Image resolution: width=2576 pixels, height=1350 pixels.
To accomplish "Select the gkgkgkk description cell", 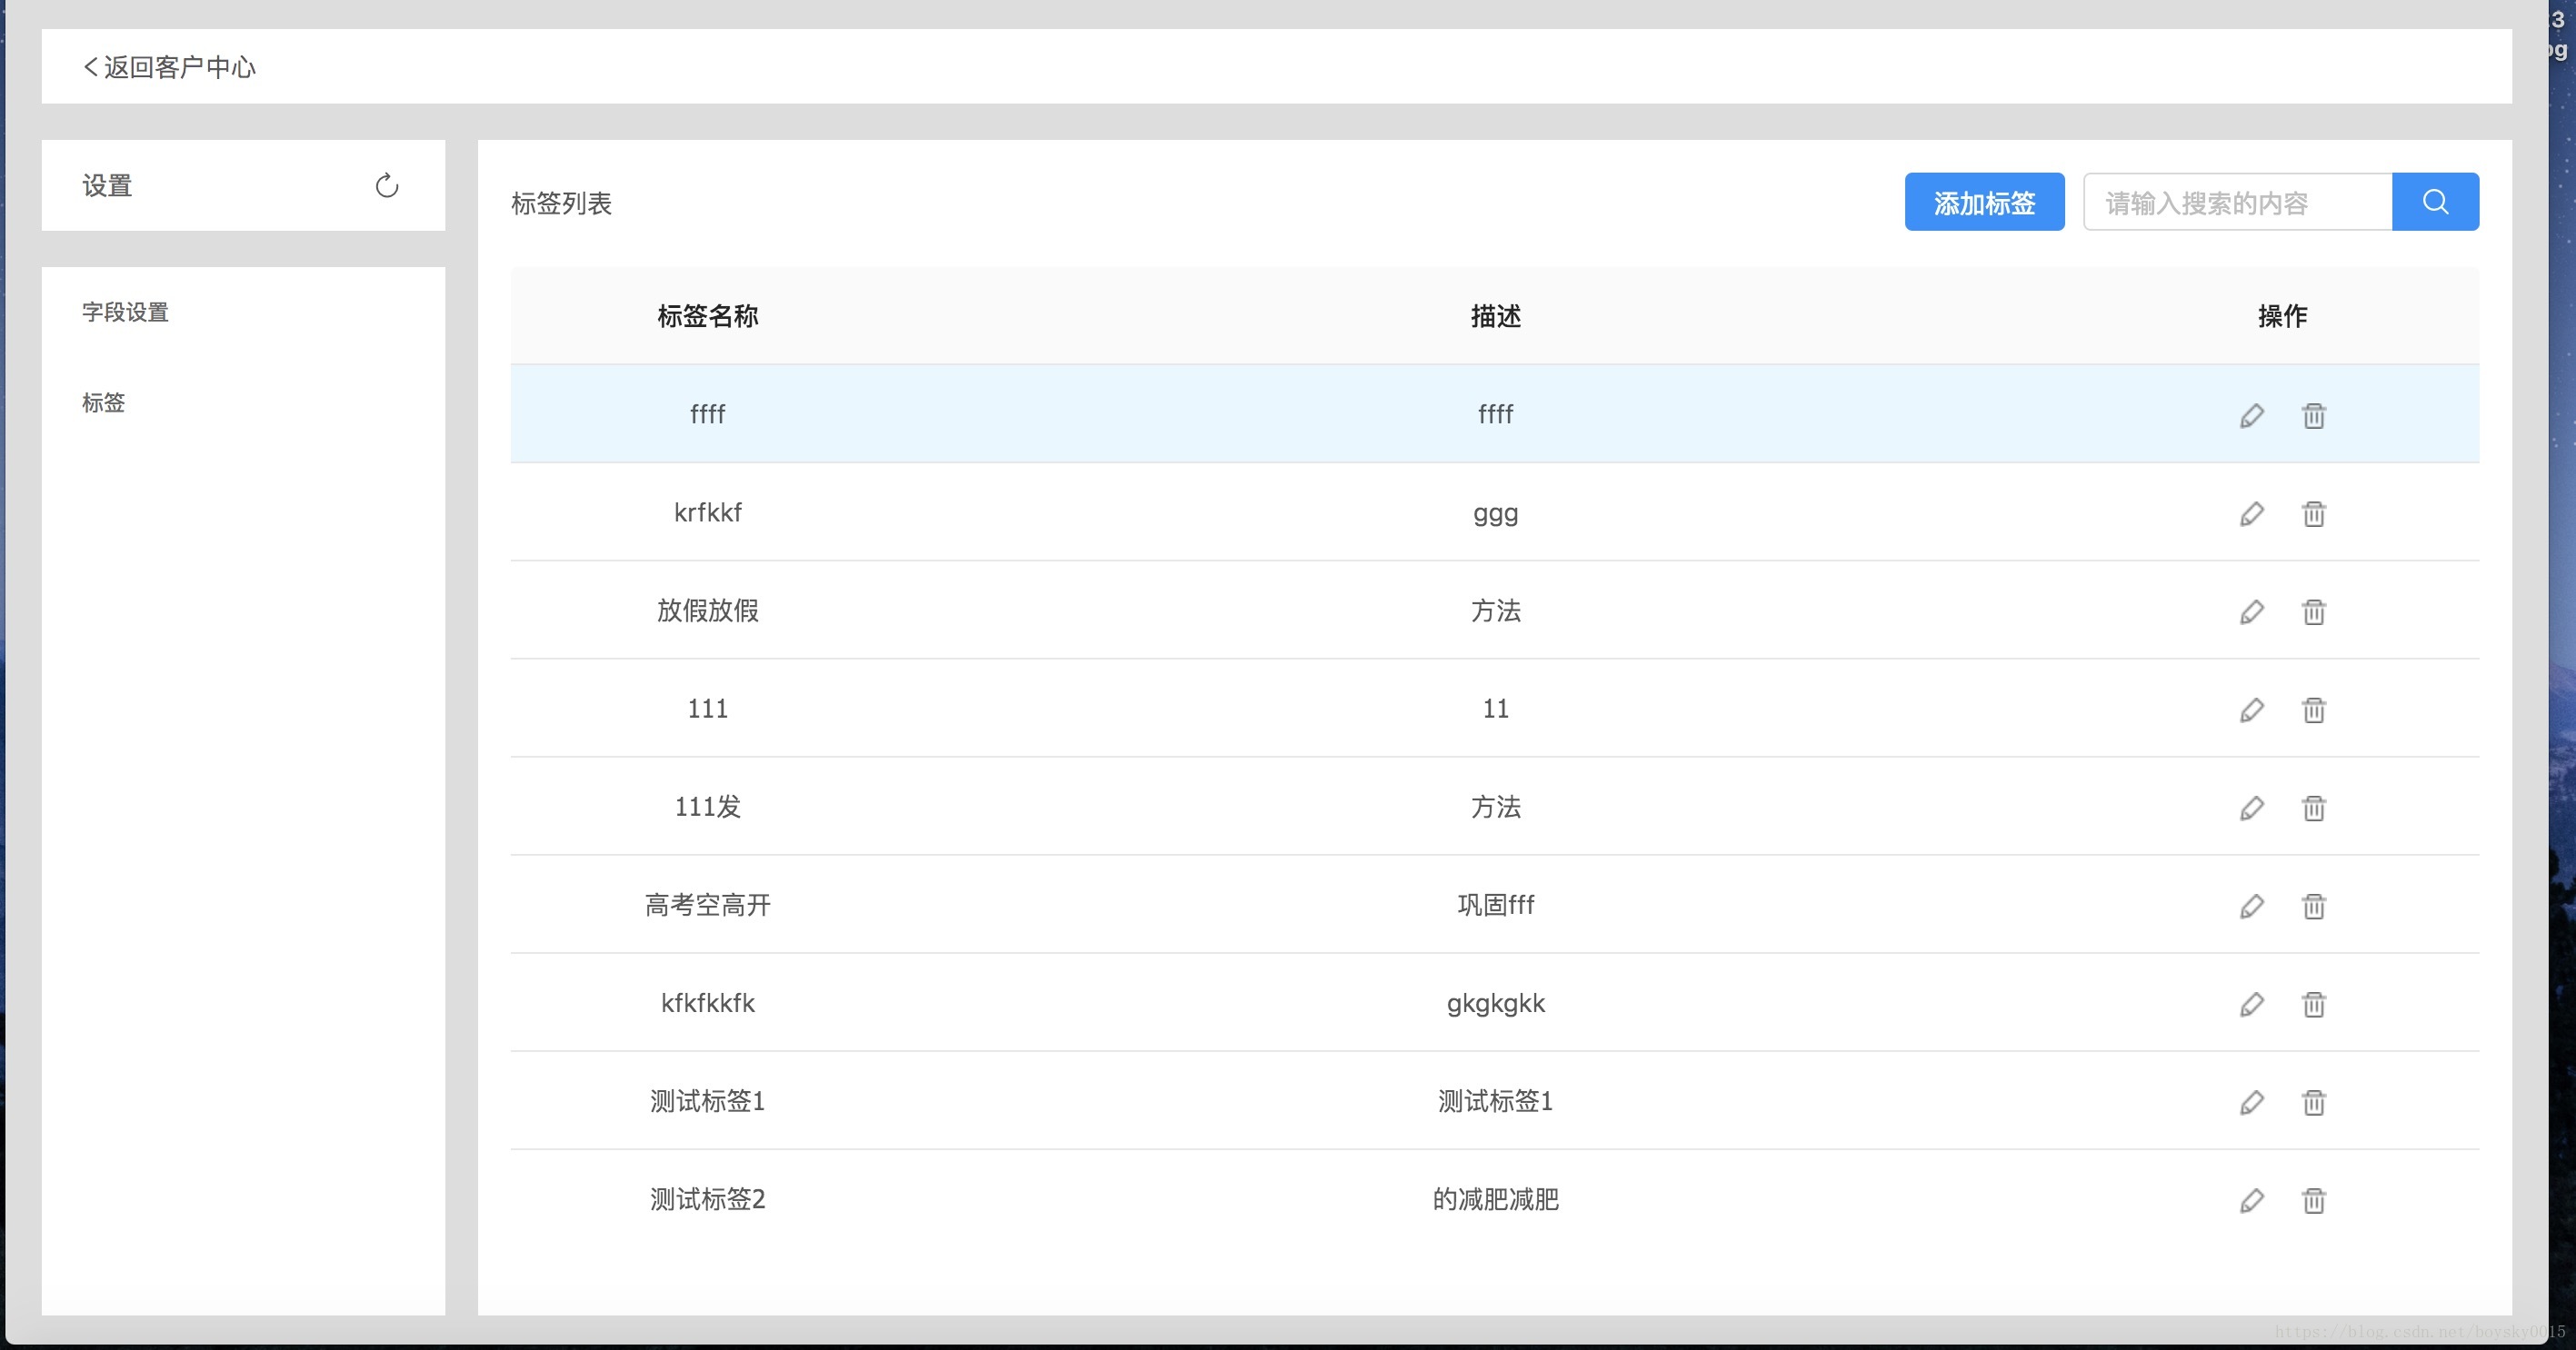I will click(x=1495, y=1003).
